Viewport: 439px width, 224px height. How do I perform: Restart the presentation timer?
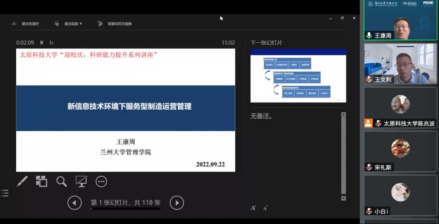51,42
